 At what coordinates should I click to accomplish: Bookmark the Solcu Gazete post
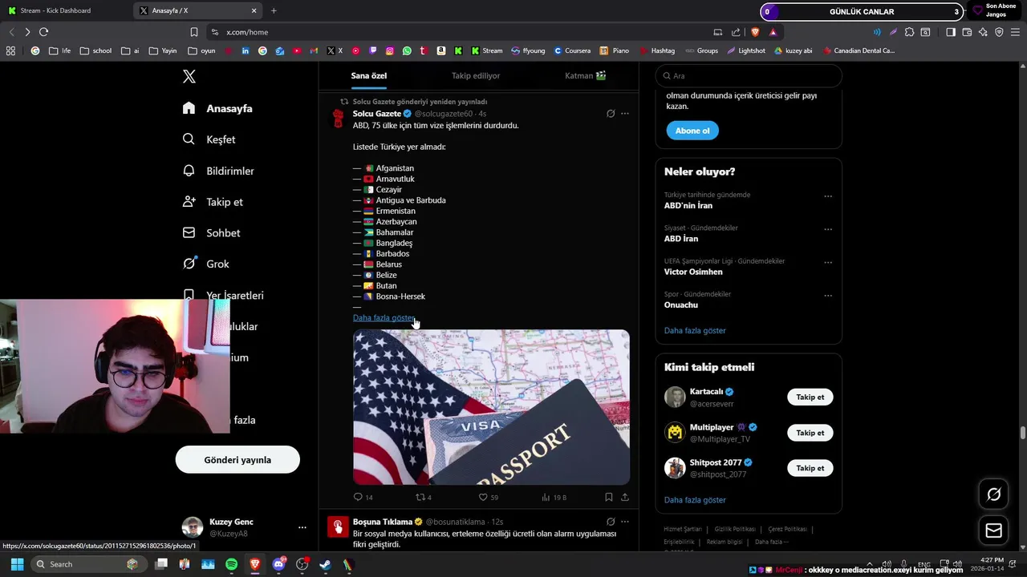(609, 497)
